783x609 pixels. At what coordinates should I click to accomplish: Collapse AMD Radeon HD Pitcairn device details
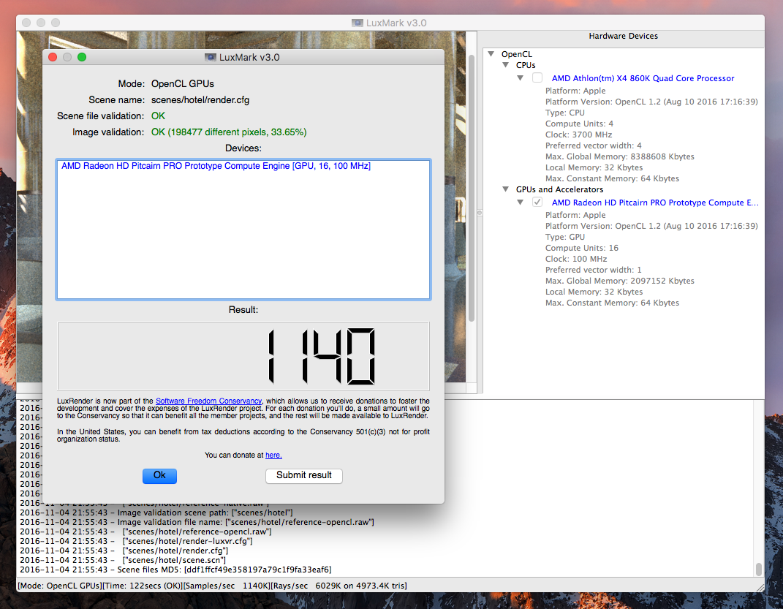tap(521, 203)
